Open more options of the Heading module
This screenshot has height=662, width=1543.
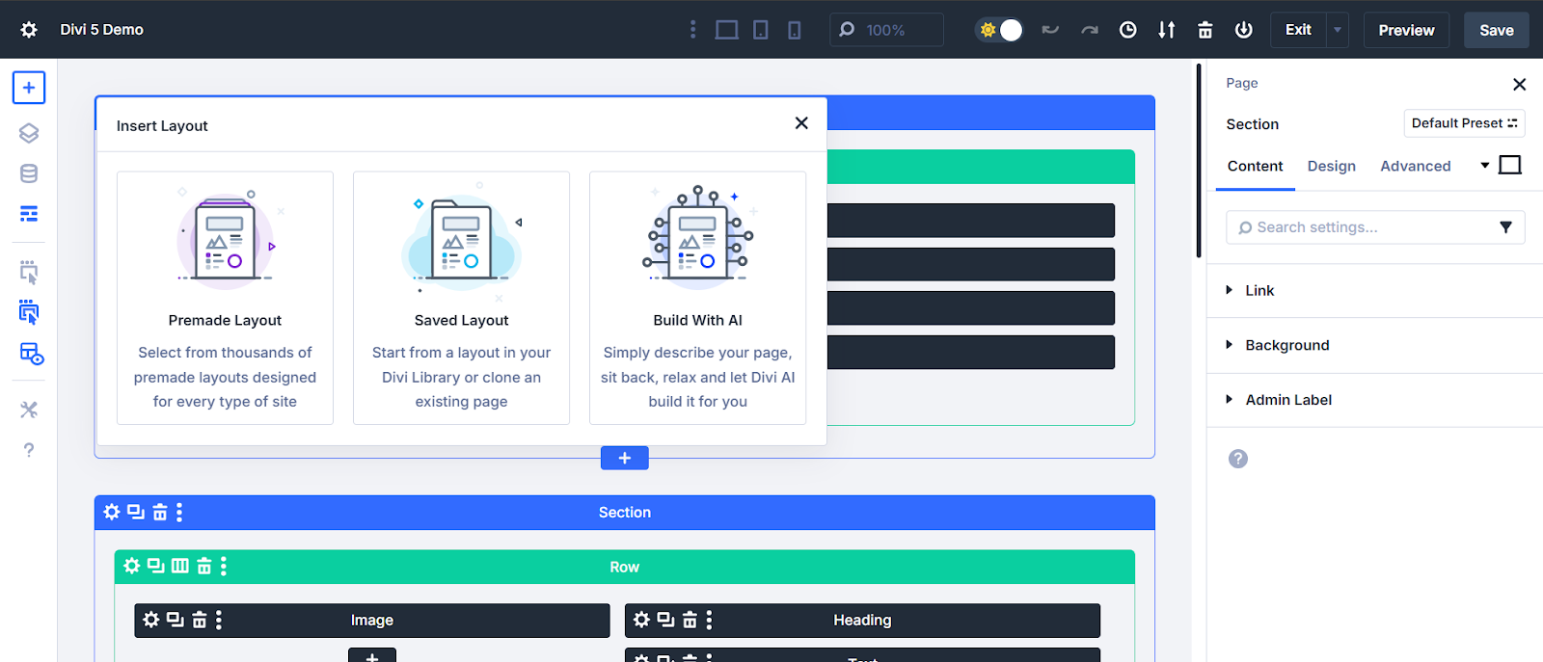(x=709, y=620)
